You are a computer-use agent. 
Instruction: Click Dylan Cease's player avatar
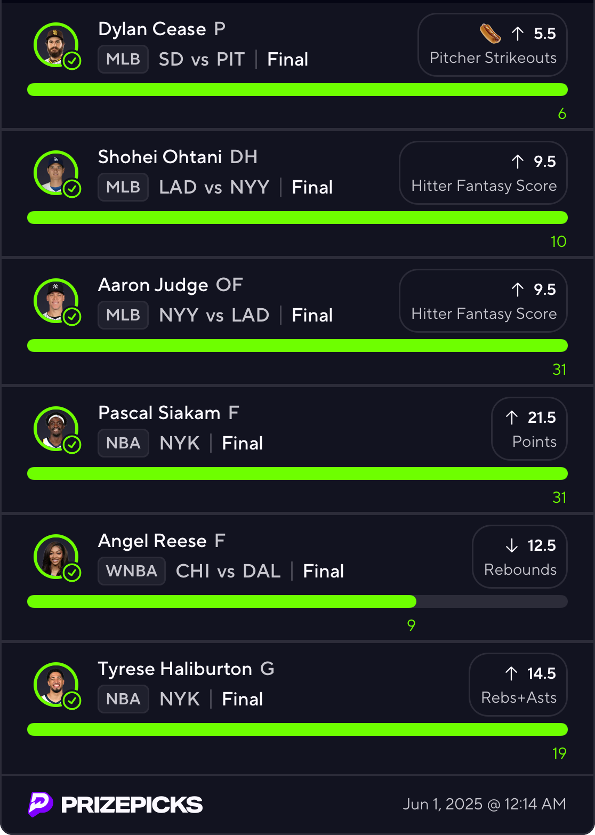55,44
